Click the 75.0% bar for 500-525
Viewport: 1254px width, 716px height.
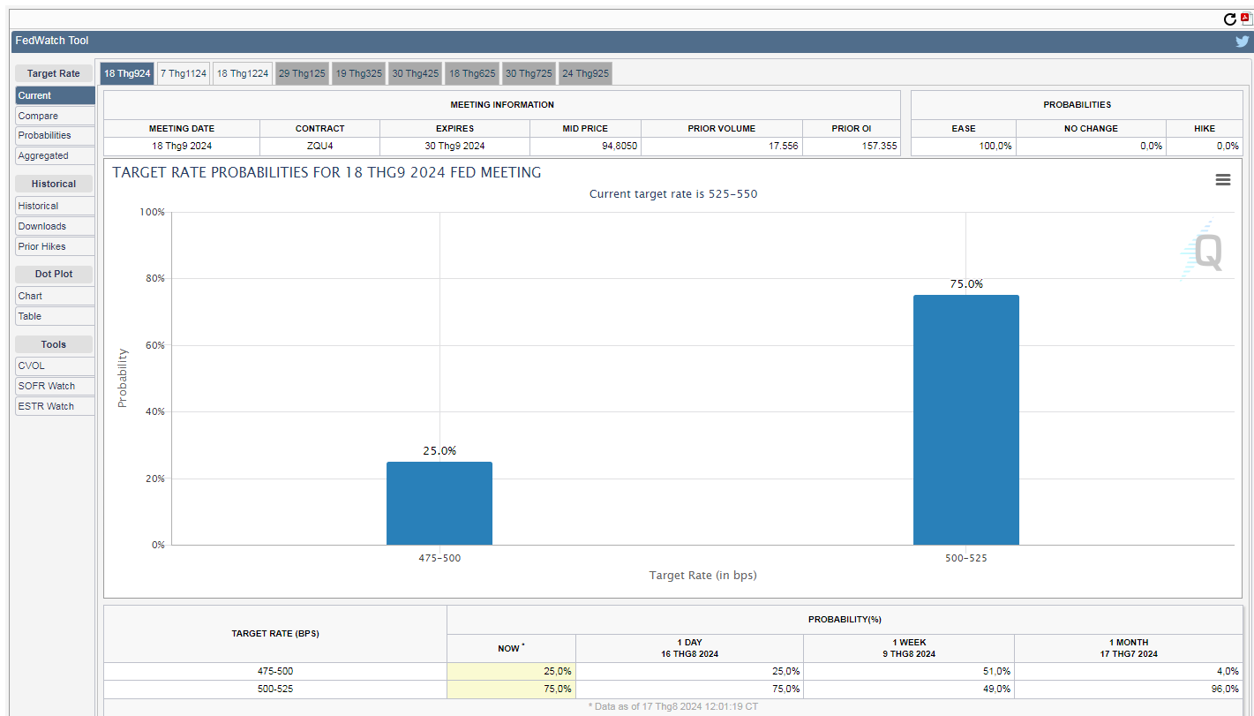coord(966,420)
